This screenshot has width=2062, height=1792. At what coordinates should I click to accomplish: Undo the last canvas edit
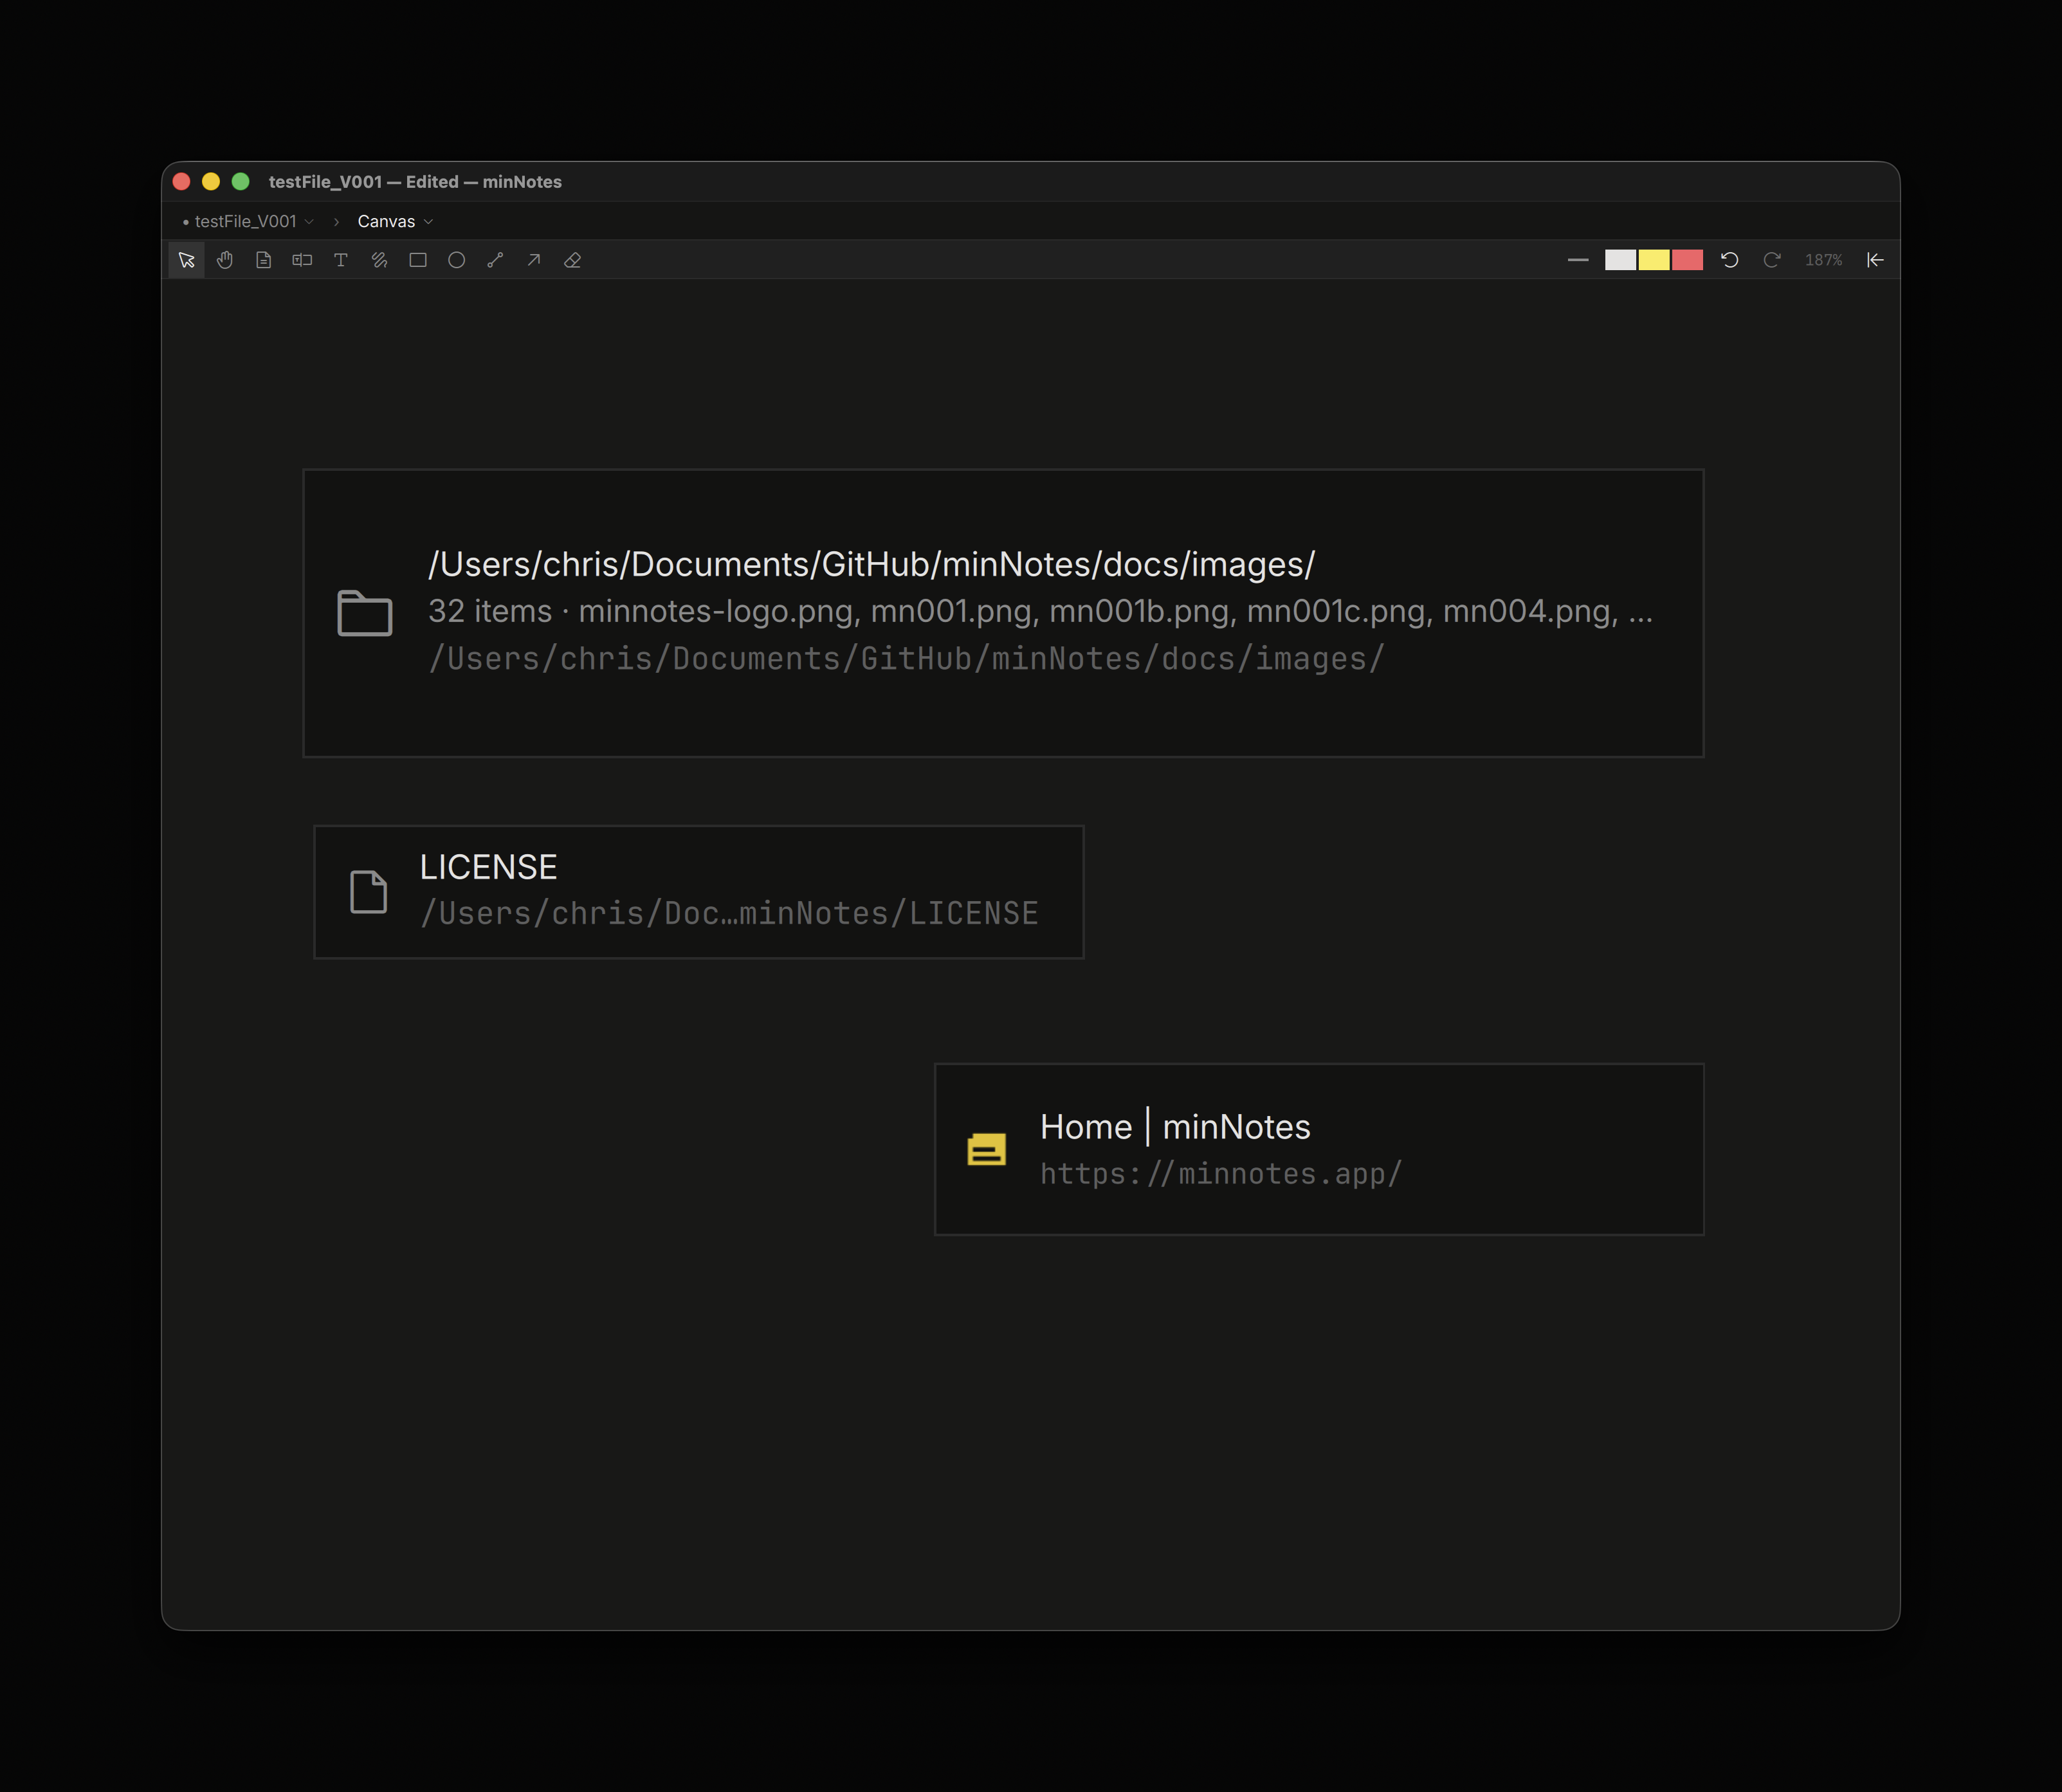tap(1729, 260)
